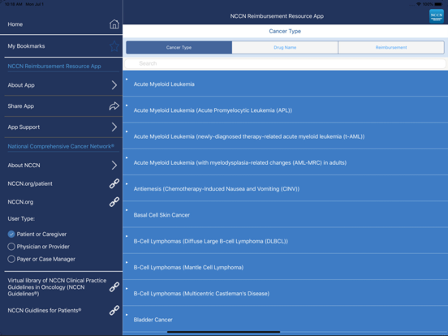448x336 pixels.
Task: Tap the Share App arrow icon
Action: point(114,106)
